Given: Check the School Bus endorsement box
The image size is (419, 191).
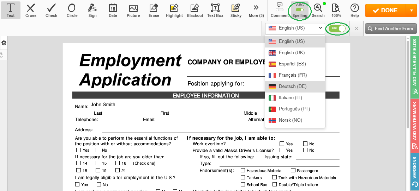Looking at the screenshot, I should pos(243,184).
